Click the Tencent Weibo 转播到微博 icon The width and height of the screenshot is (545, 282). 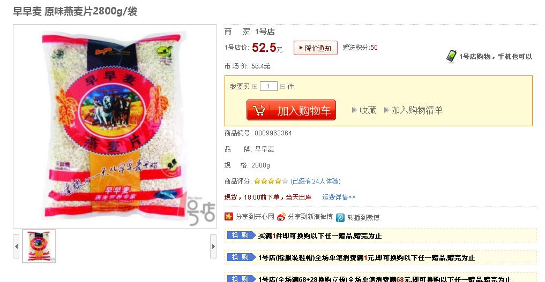tap(340, 217)
